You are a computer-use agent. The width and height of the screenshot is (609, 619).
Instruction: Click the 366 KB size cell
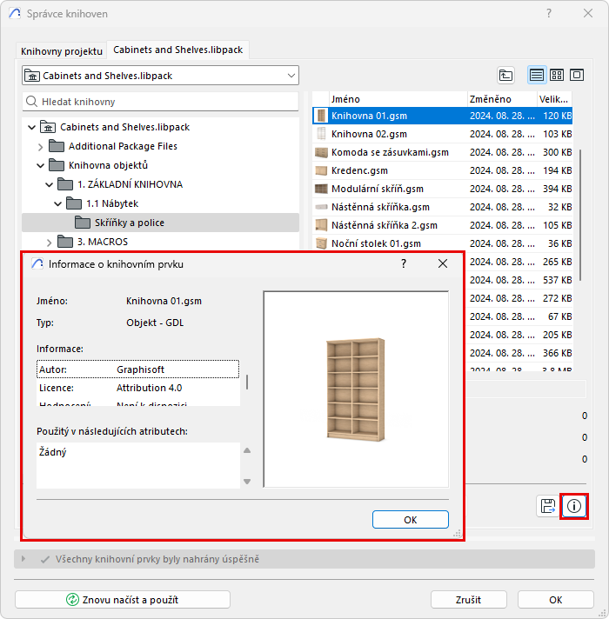coord(557,353)
